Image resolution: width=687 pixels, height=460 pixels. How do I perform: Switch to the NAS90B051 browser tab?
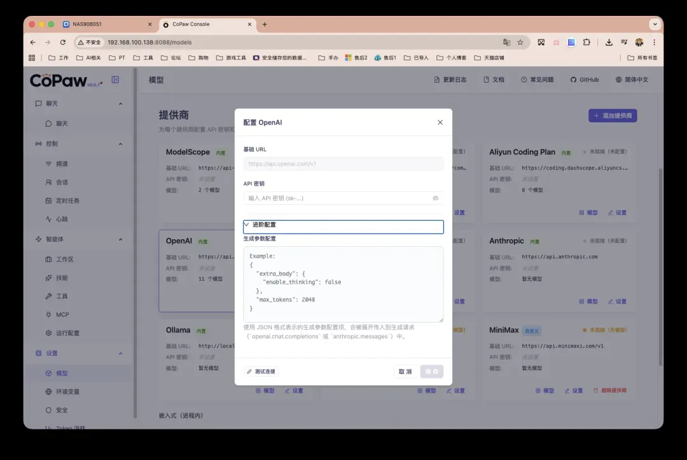(105, 24)
